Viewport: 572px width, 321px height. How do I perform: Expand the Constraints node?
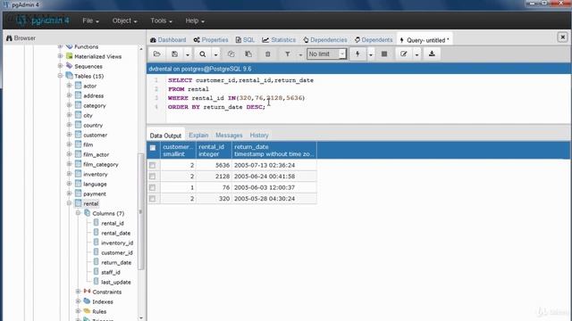click(78, 292)
